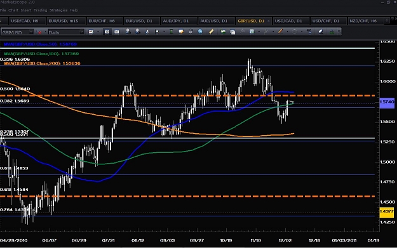Screen dimensions: 397x248
Task: Expand the chart type dropdown arrow
Action: [98, 32]
